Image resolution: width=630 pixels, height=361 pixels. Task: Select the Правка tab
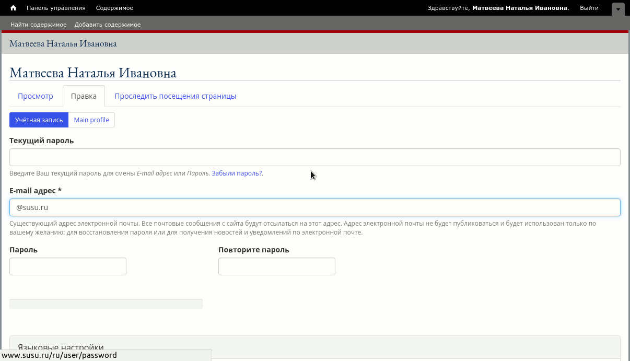[84, 96]
